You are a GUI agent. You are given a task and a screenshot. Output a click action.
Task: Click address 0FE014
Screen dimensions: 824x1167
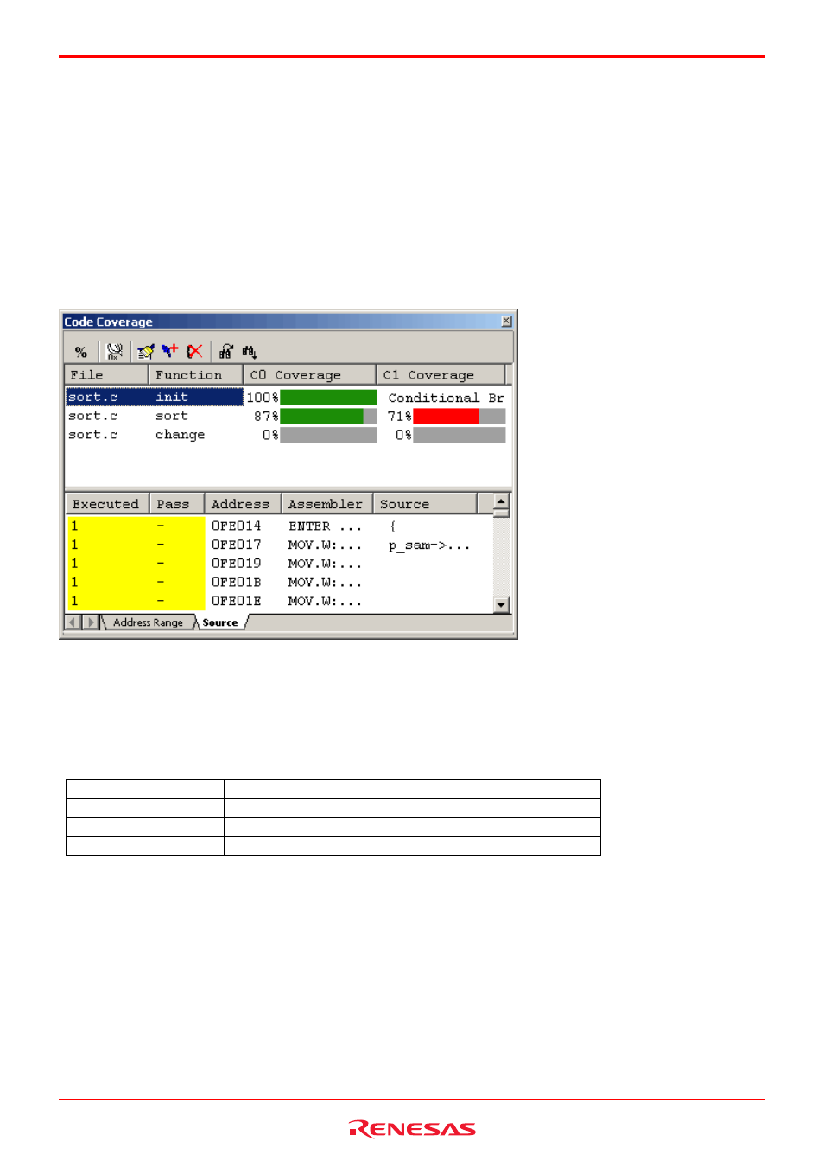click(x=236, y=526)
